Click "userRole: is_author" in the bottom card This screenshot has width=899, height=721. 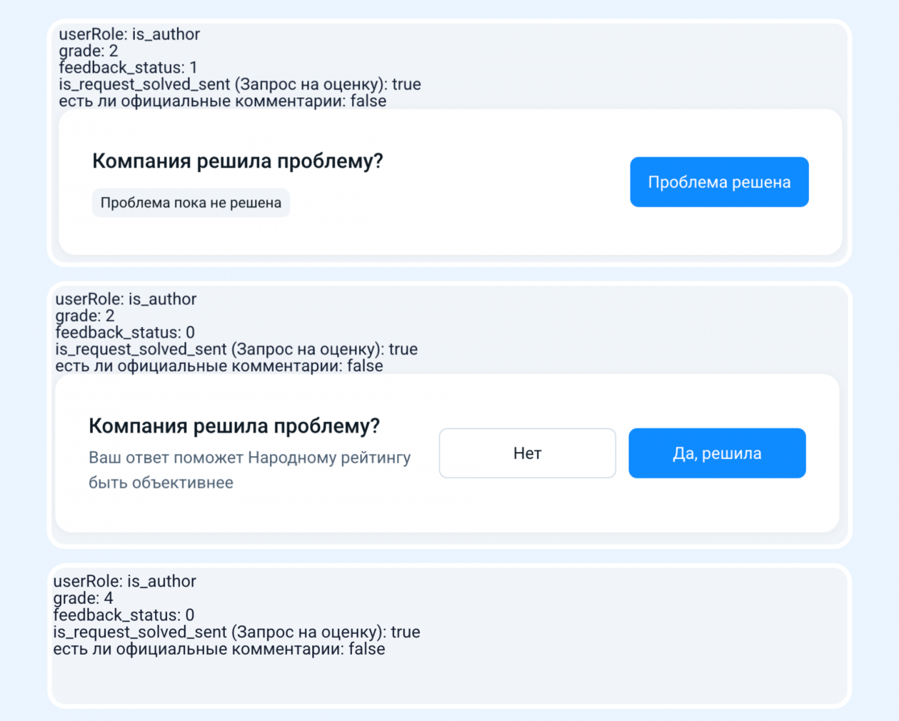tap(126, 581)
